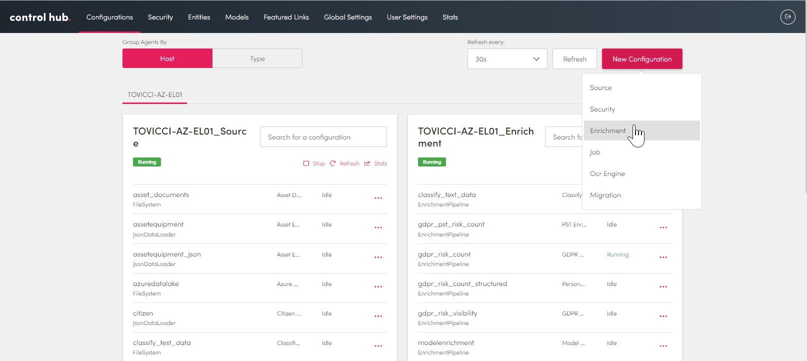Select Enrichment from the configuration menu

[x=607, y=130]
